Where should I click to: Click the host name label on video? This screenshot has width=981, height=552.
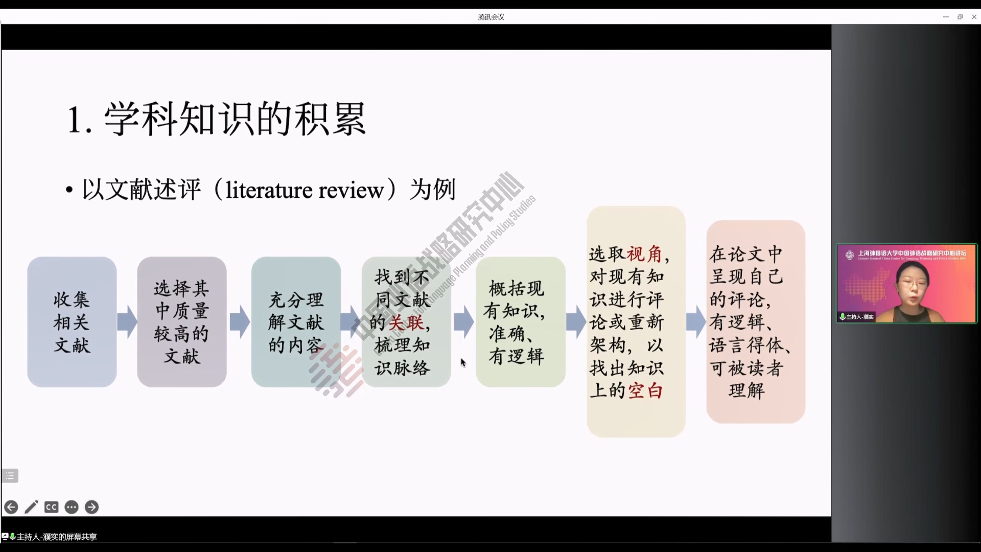coord(860,317)
